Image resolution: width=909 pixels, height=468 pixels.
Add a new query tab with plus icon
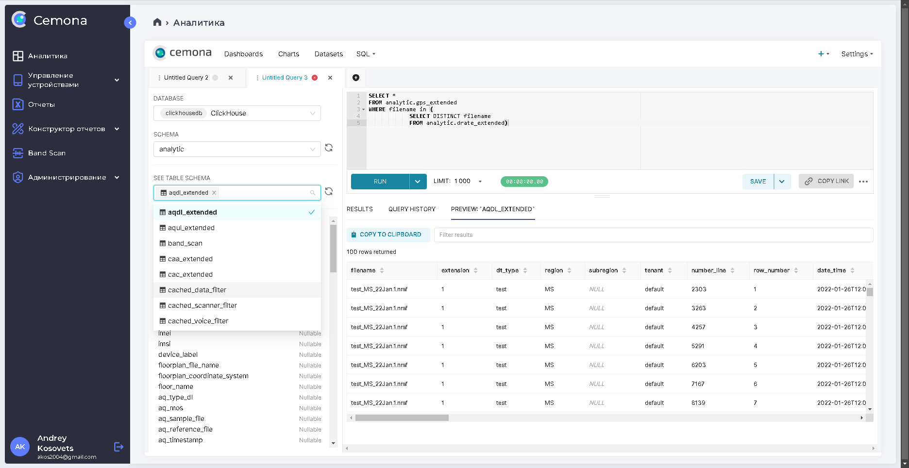tap(356, 78)
